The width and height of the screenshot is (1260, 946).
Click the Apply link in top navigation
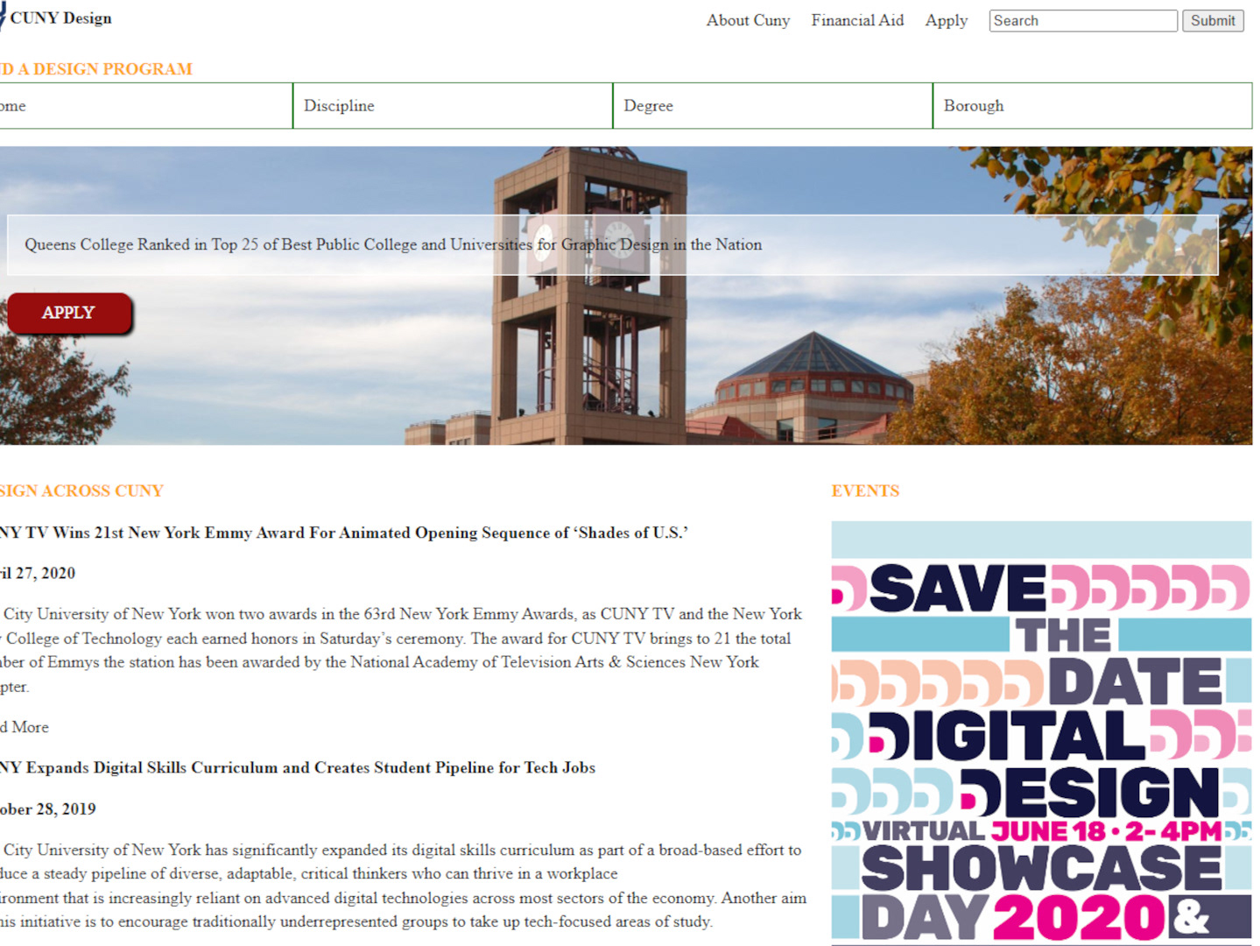point(946,20)
